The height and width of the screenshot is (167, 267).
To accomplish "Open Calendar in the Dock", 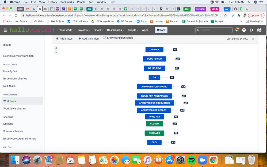I will [70, 160].
